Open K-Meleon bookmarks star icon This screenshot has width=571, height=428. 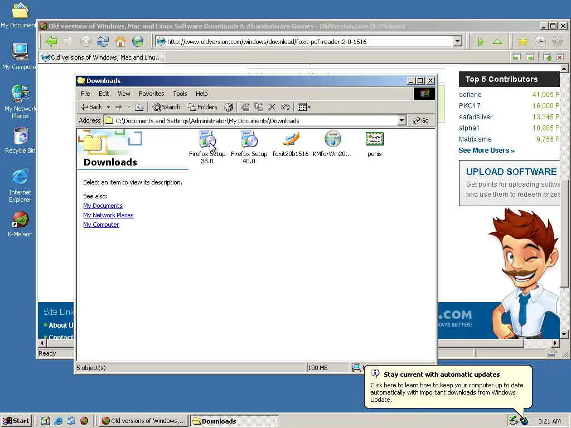click(523, 41)
